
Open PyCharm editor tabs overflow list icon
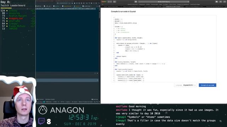click(97, 6)
